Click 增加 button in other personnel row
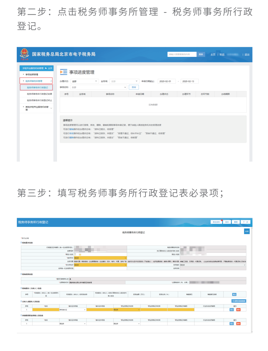 [x=232, y=324]
